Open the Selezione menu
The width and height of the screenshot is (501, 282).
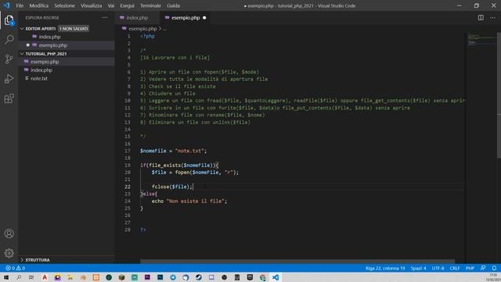click(x=64, y=5)
